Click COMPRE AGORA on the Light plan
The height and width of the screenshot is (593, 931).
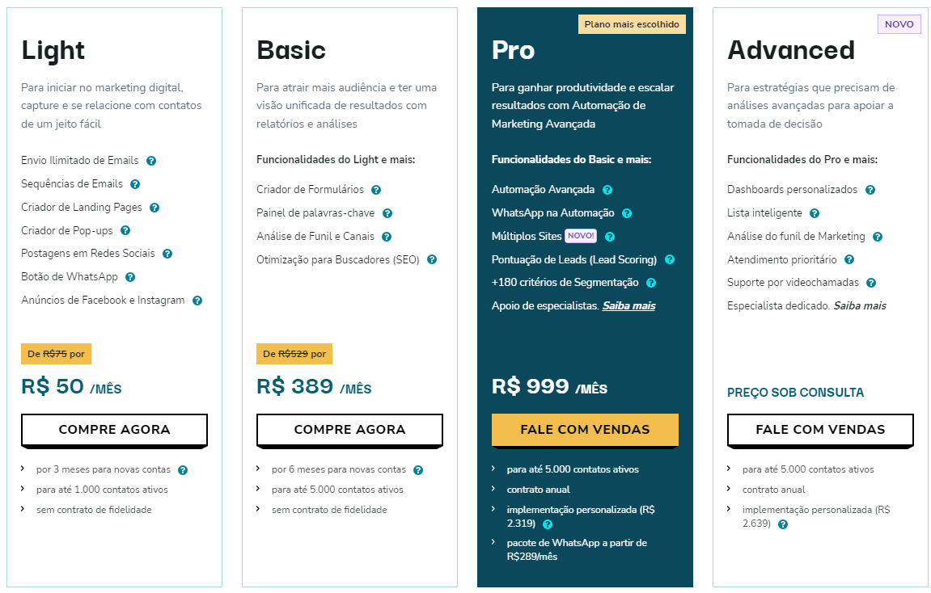(x=114, y=429)
